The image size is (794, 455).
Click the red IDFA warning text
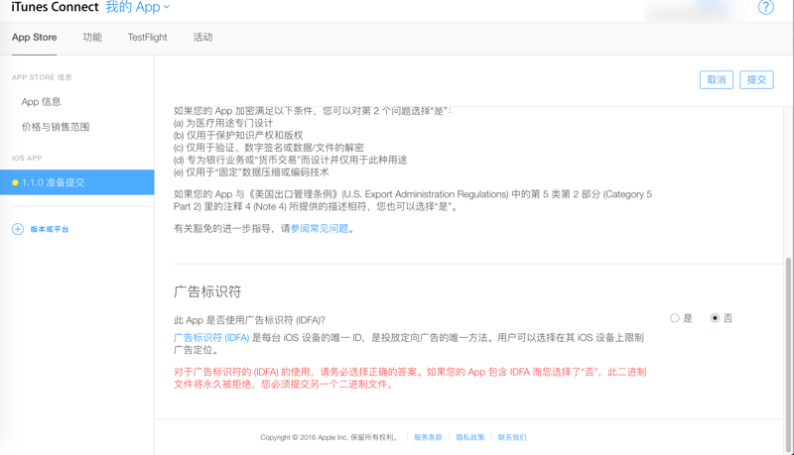(x=410, y=378)
